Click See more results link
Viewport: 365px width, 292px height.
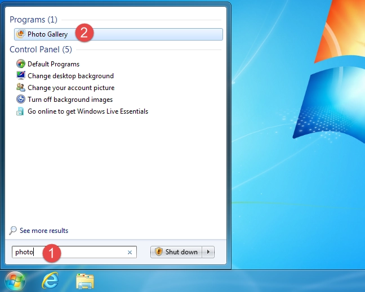[44, 231]
